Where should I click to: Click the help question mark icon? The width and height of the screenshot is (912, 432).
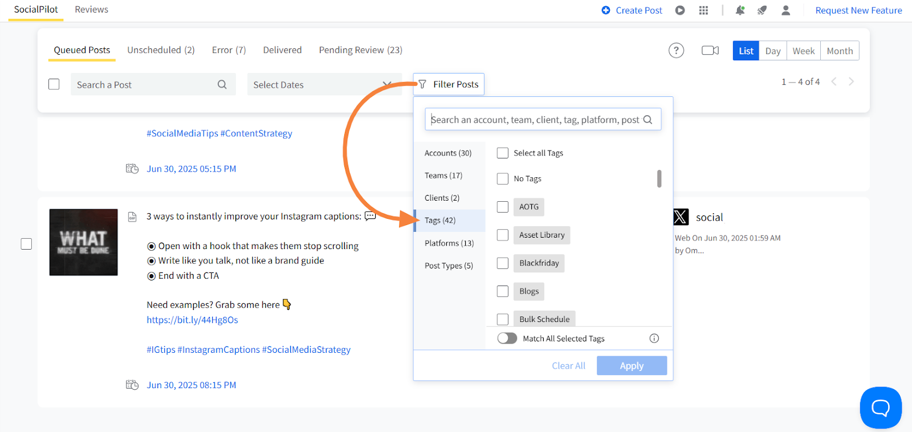(676, 51)
